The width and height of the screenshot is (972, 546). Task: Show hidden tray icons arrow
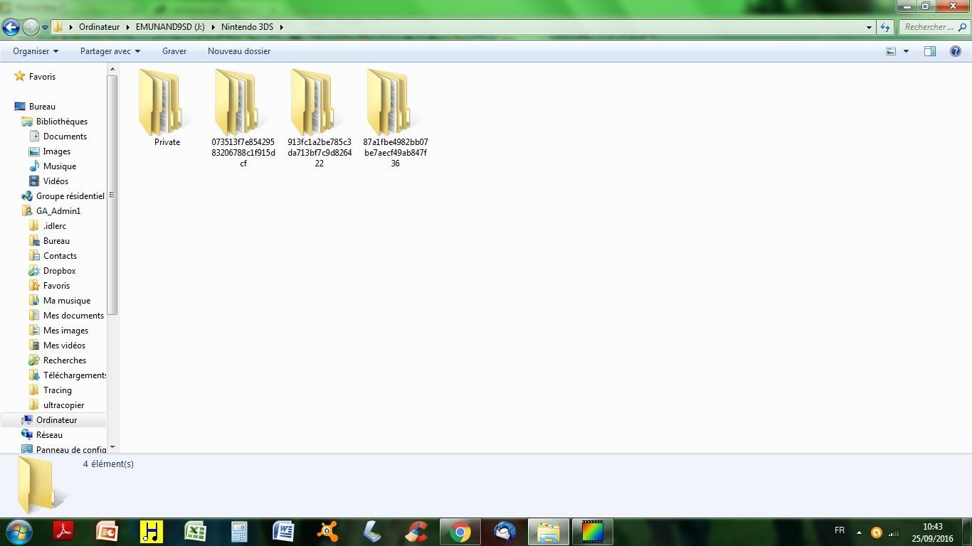point(859,532)
